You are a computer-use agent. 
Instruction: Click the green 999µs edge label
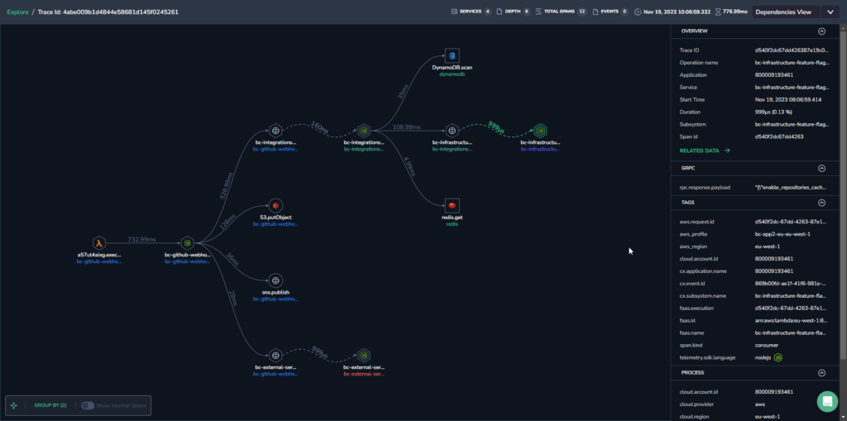click(x=496, y=127)
